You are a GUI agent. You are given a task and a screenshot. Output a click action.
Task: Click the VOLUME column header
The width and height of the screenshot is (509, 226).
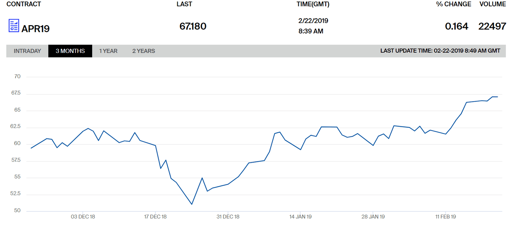pyautogui.click(x=493, y=4)
